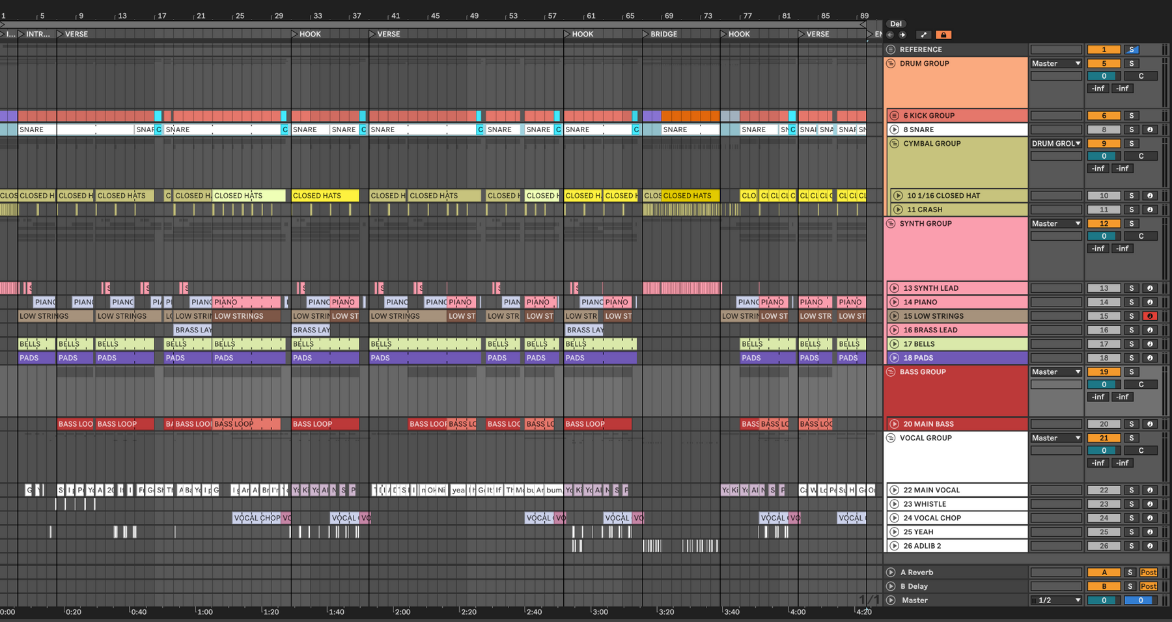Collapse the SYNTH GROUP fold button

(x=891, y=224)
